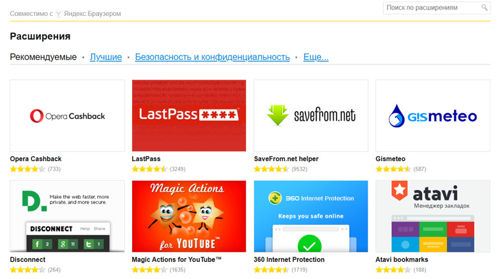This screenshot has width=498, height=279.
Task: Click the (1719) review count
Action: point(299,270)
